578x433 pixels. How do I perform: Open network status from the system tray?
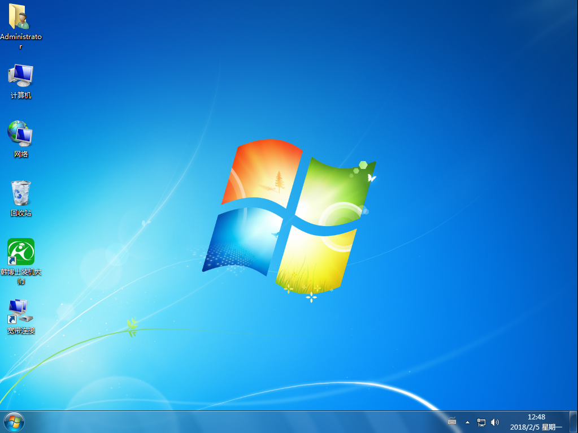(481, 422)
